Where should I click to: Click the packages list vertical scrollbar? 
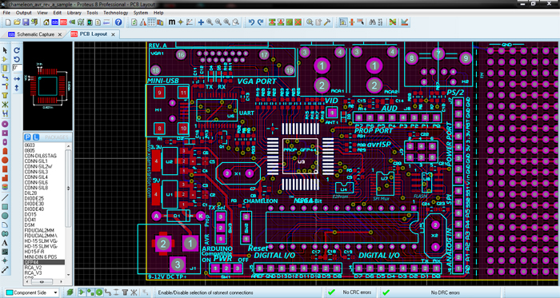(x=69, y=209)
